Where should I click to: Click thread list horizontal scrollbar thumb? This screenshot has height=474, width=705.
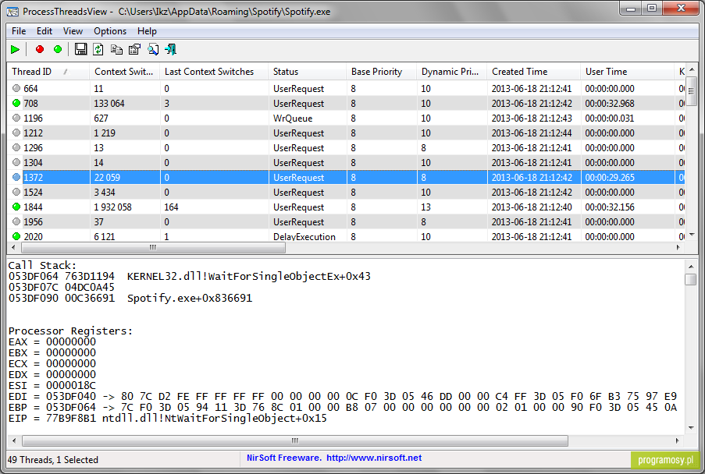tap(153, 247)
